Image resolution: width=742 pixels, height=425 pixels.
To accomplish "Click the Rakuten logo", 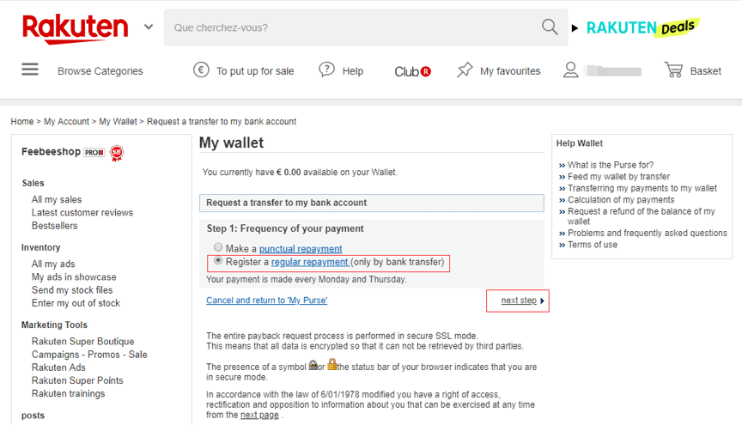I will [75, 28].
